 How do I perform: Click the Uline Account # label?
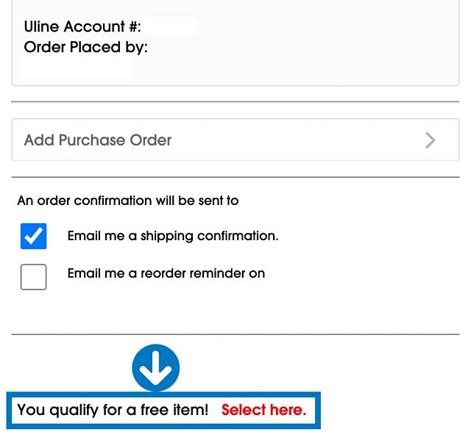[x=82, y=27]
